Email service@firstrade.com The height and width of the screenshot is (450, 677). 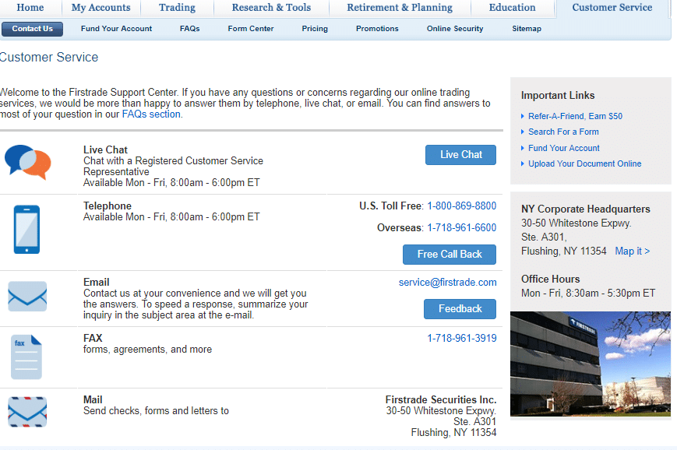coord(447,283)
